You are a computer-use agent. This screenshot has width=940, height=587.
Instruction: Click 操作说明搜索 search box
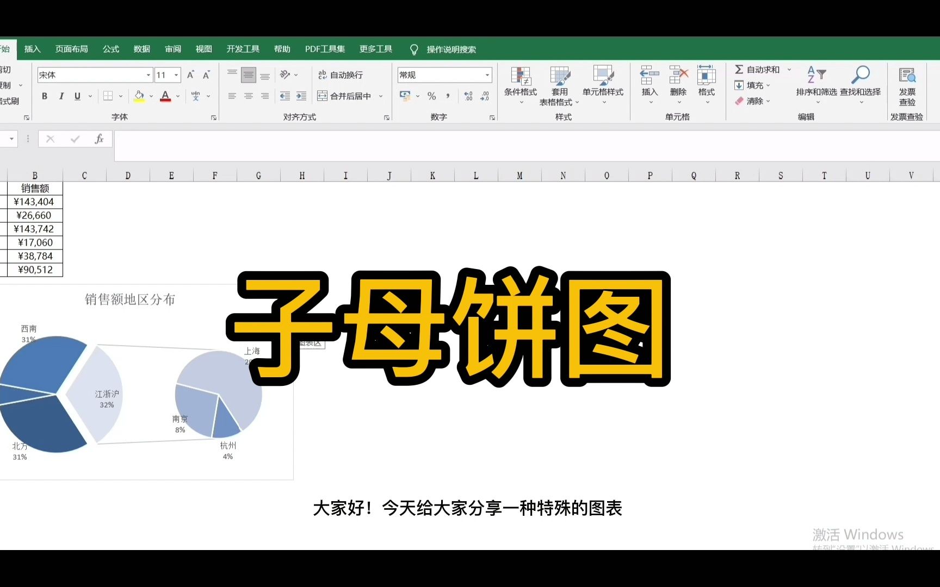coord(451,49)
